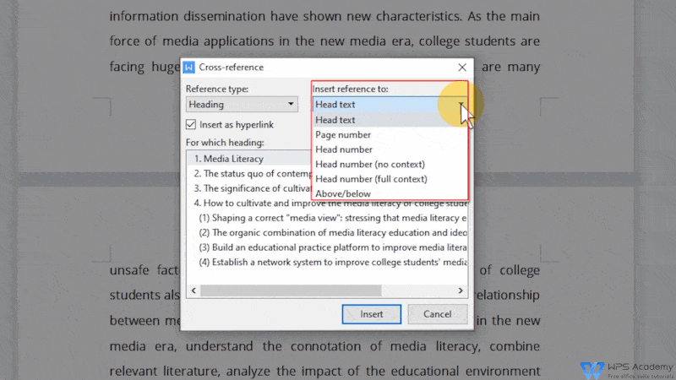Image resolution: width=676 pixels, height=380 pixels.
Task: Click the Cancel button
Action: tap(437, 314)
